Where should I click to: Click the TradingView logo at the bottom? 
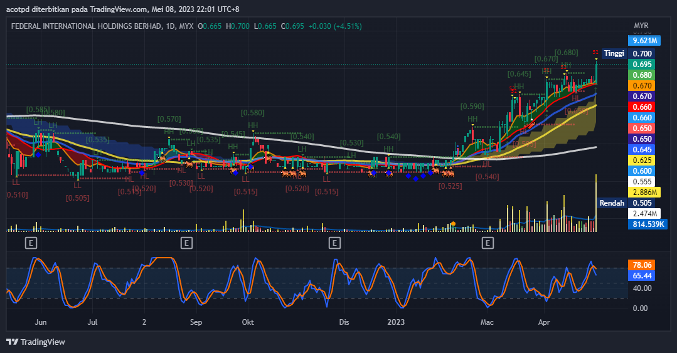pyautogui.click(x=35, y=342)
